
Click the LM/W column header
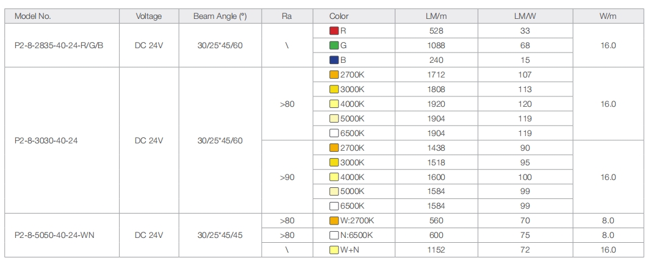click(x=525, y=16)
